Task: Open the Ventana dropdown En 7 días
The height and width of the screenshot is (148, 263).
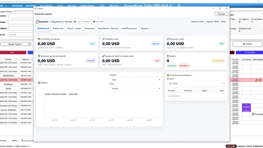Action: 196,83
